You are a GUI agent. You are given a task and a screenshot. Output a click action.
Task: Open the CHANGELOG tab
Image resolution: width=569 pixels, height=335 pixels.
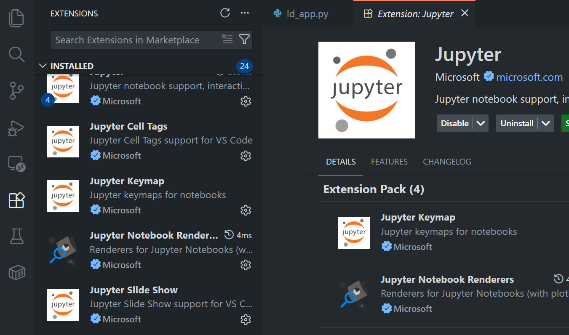coord(447,161)
